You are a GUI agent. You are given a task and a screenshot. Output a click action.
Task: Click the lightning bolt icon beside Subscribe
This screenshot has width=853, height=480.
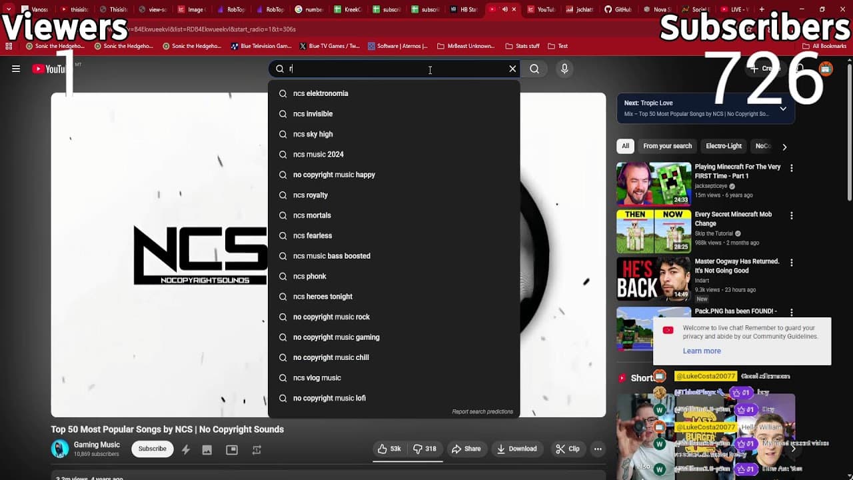click(186, 450)
